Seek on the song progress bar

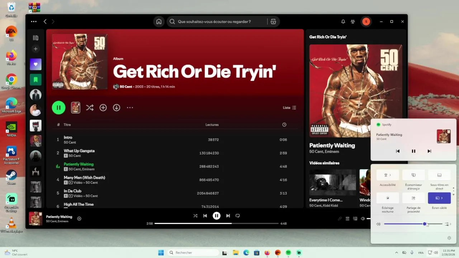(217, 224)
